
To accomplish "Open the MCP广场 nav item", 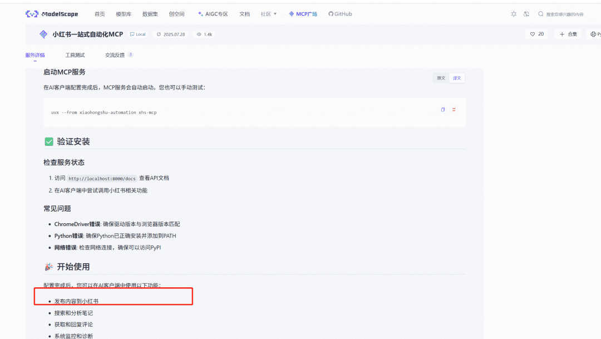I will 303,14.
